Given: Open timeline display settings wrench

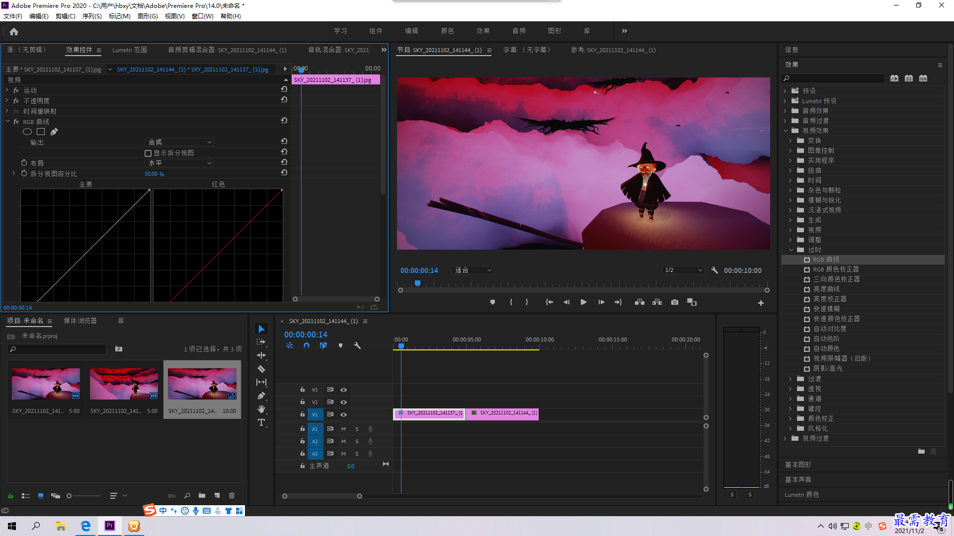Looking at the screenshot, I should 357,345.
